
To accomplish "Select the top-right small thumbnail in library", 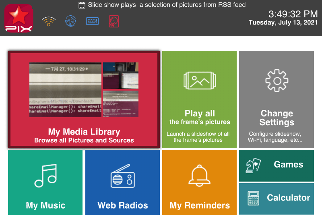I will 121,75.
